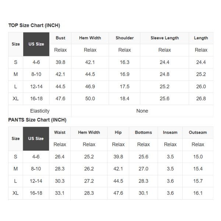Viewport: 221px width, 221px height.
Task: Click the Hip column header
Action: pyautogui.click(x=118, y=133)
